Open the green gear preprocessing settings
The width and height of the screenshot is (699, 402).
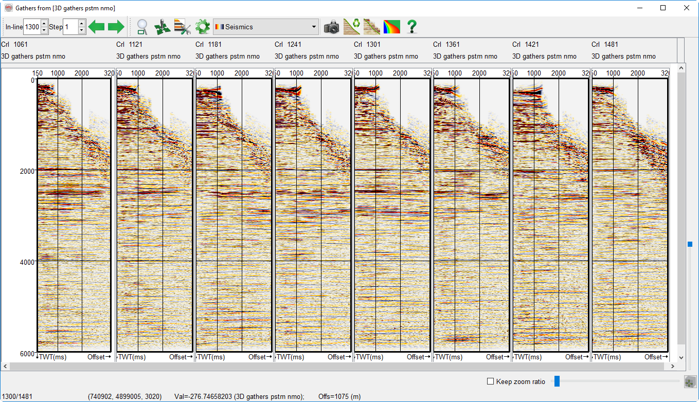203,27
